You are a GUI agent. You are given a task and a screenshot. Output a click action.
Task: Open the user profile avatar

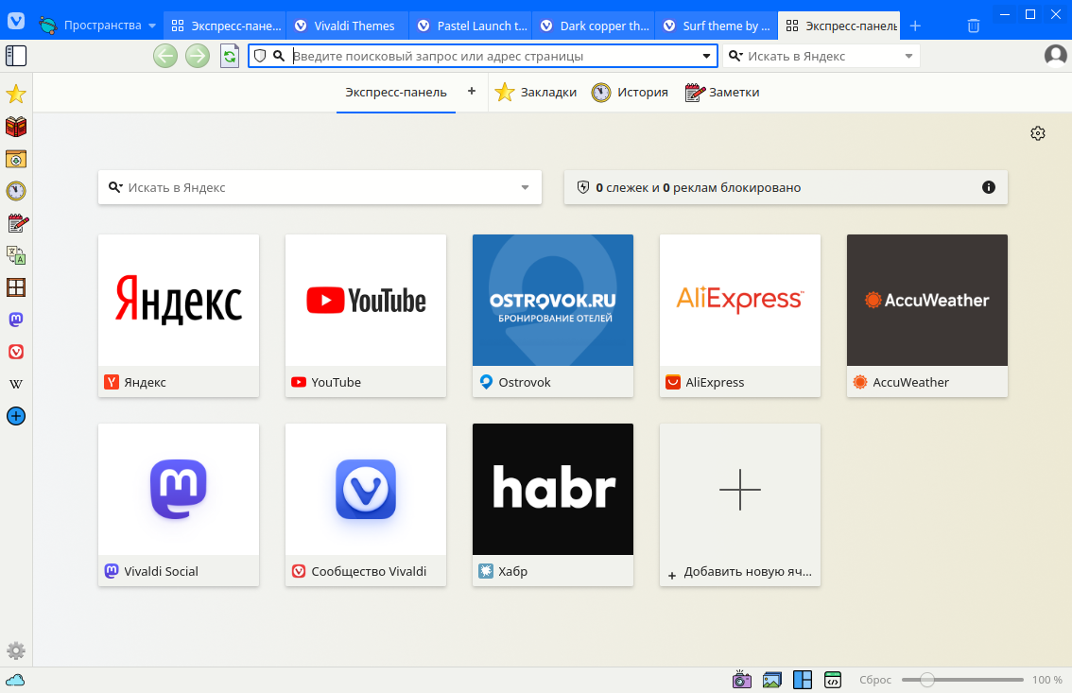tap(1056, 56)
